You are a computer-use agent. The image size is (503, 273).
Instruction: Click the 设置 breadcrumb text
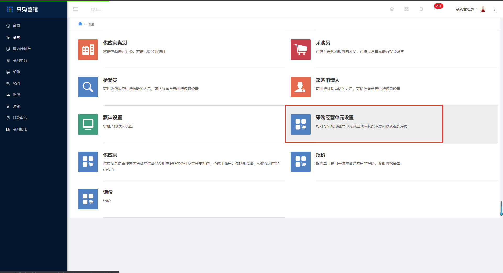(x=91, y=24)
